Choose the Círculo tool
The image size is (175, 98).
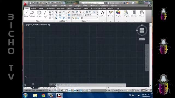39,13
